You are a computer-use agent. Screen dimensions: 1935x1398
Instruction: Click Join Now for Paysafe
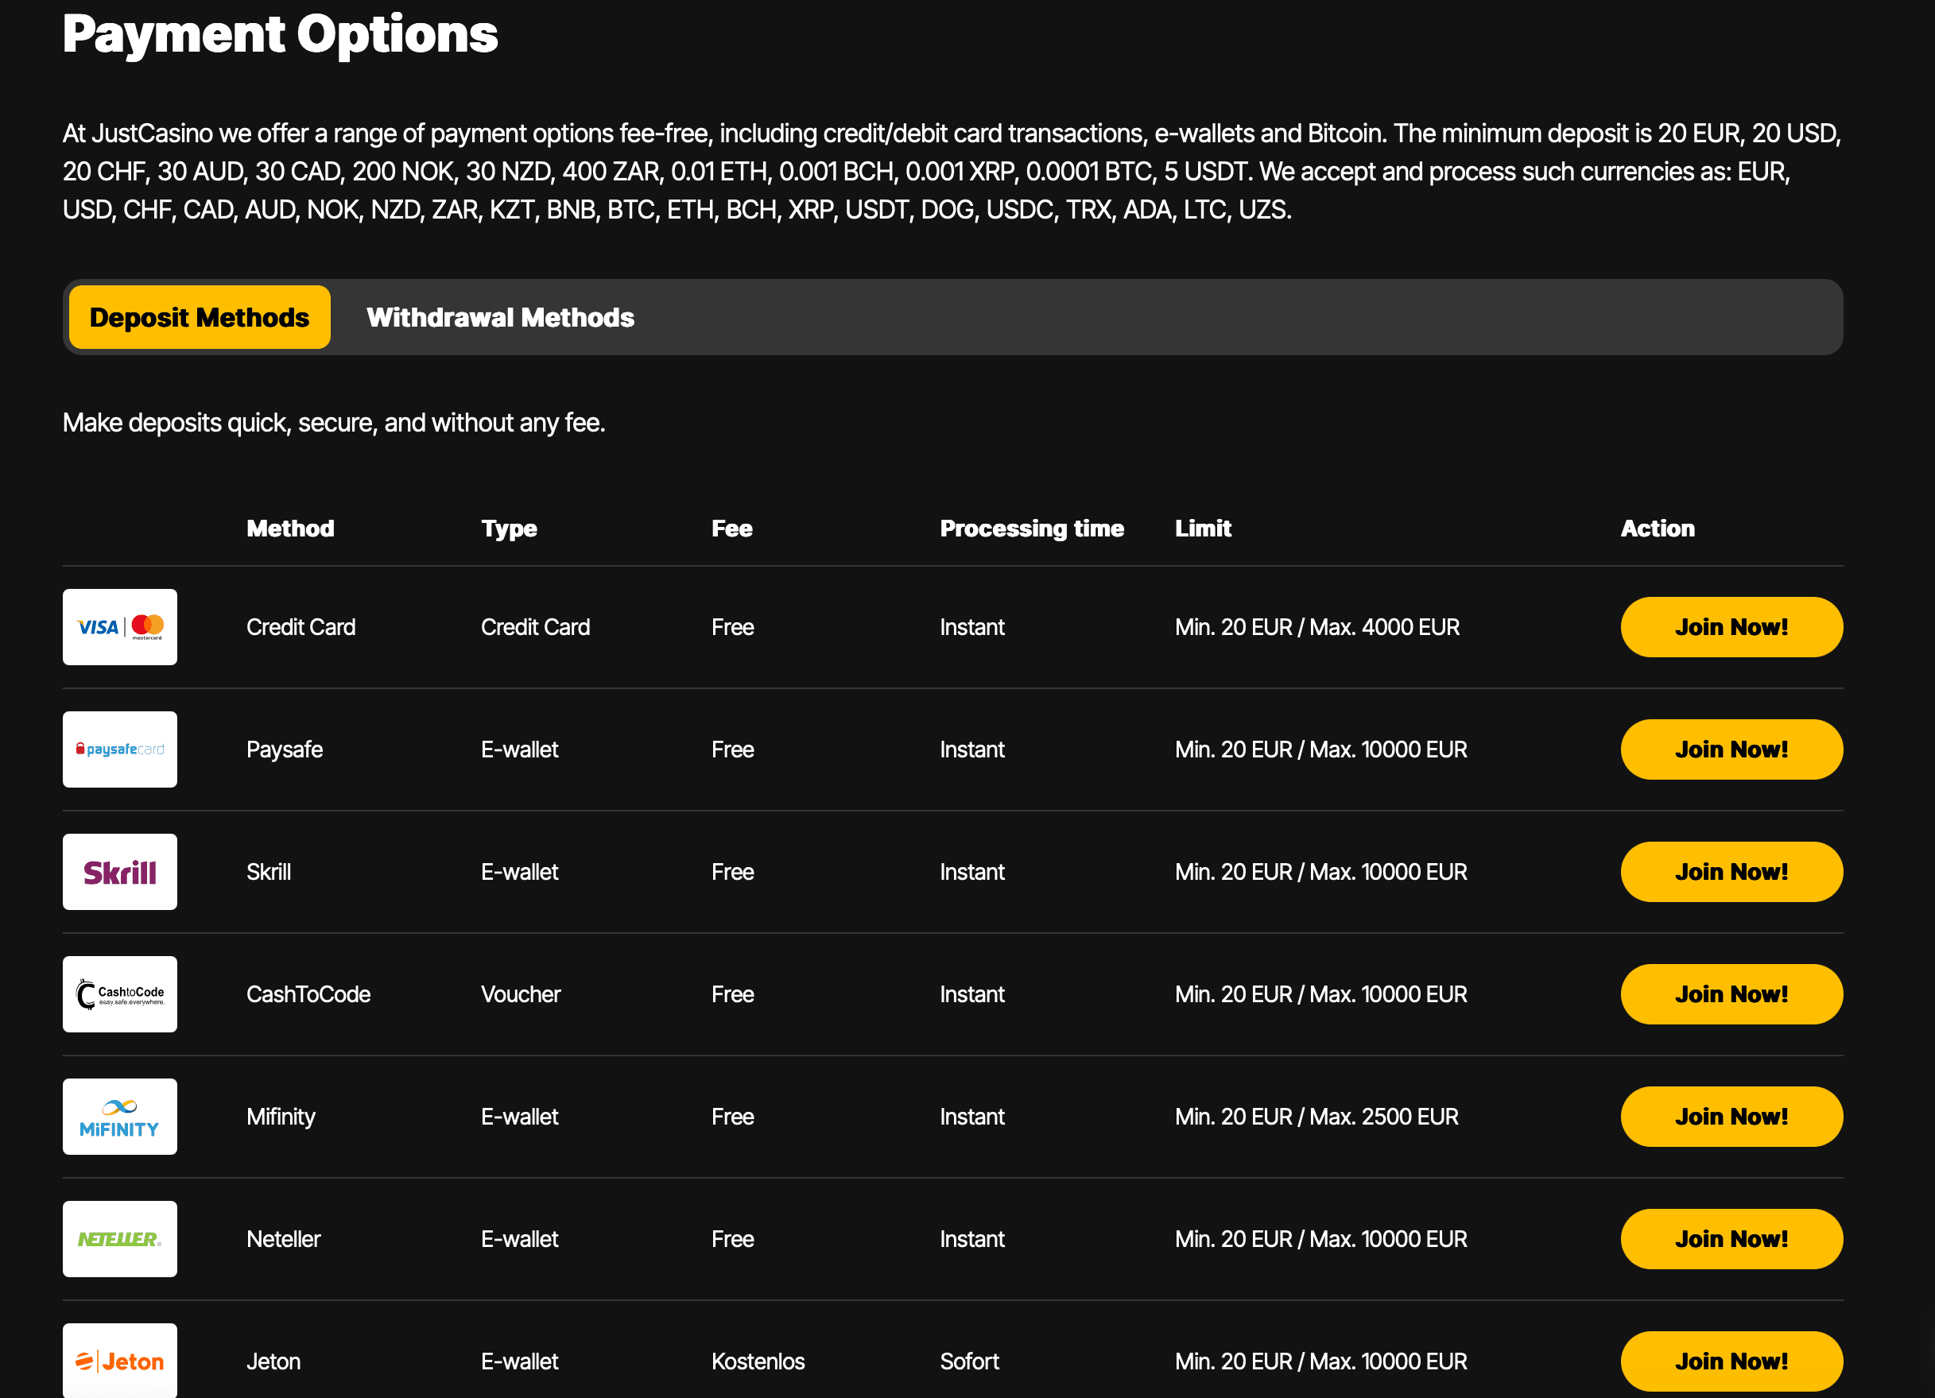[x=1731, y=749]
